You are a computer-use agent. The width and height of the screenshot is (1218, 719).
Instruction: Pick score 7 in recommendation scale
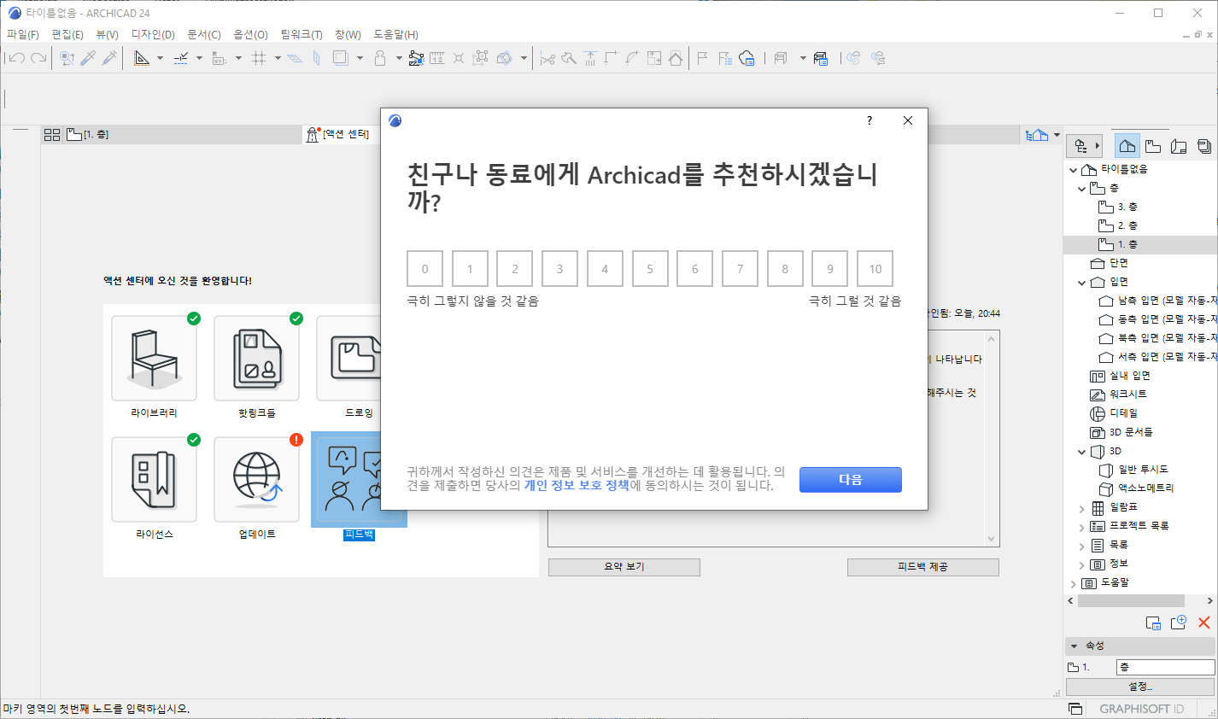click(x=740, y=269)
